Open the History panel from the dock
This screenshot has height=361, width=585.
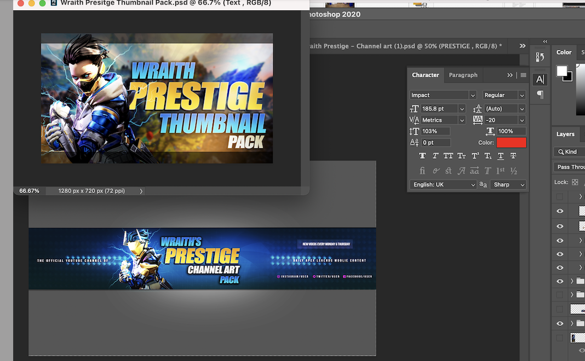pyautogui.click(x=540, y=57)
